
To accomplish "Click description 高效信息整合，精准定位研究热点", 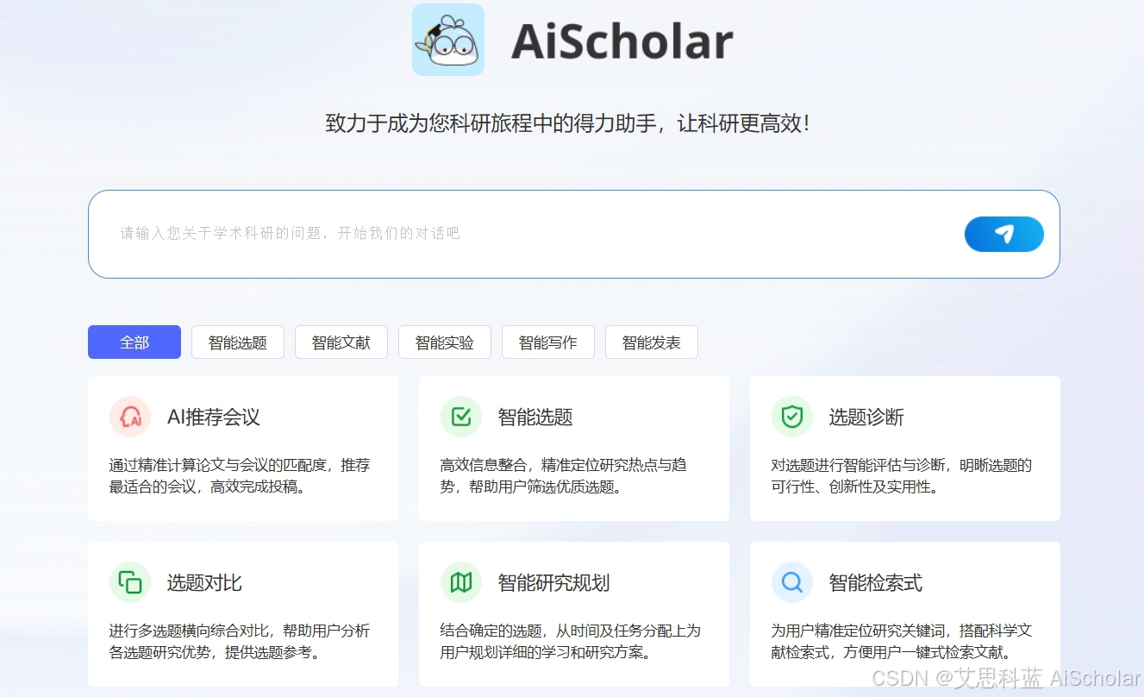I will (564, 476).
